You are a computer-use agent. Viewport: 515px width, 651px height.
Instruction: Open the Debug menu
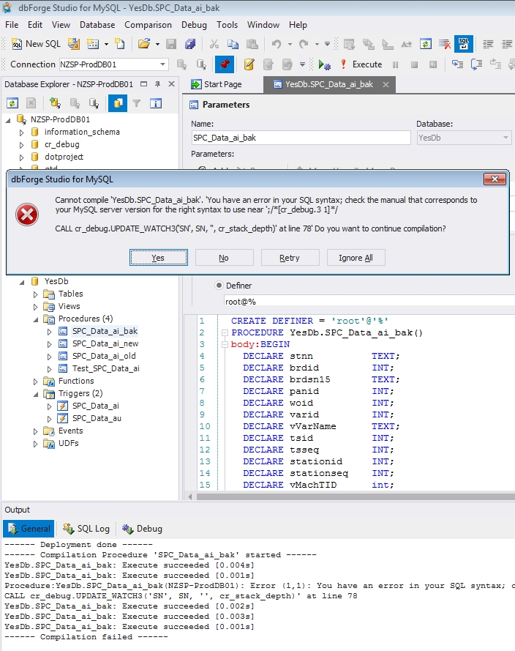[x=194, y=24]
